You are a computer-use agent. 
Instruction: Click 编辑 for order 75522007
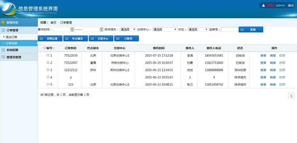[273, 63]
